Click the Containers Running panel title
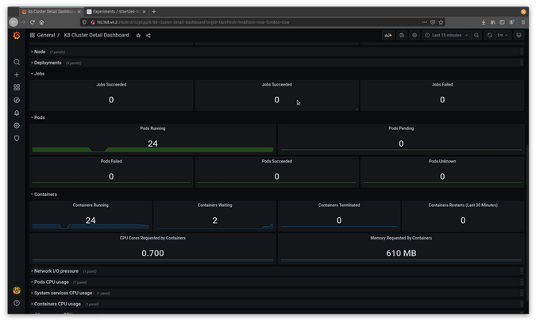This screenshot has width=536, height=322. pos(91,205)
